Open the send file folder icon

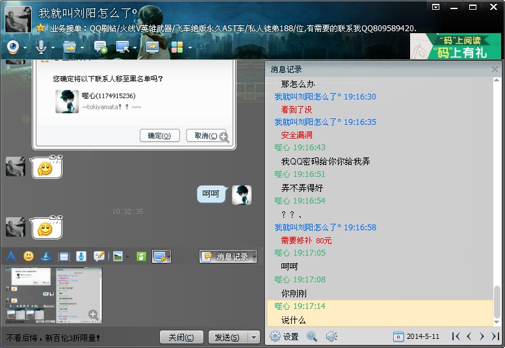pos(69,47)
